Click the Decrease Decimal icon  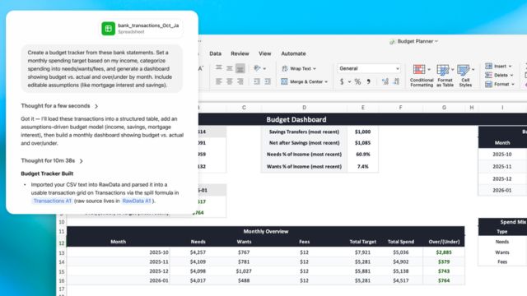point(396,81)
